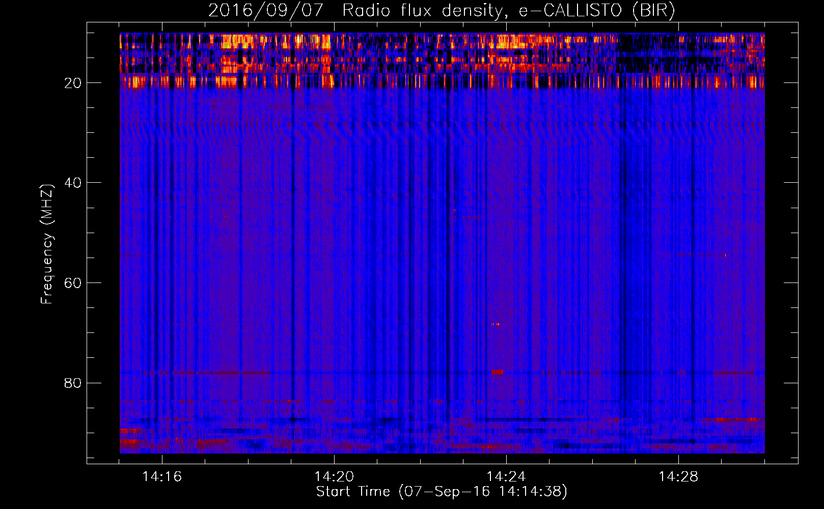
Task: Click the 'Start Time (07-Sep-16 14:14:38)' axis label
Action: (x=442, y=492)
